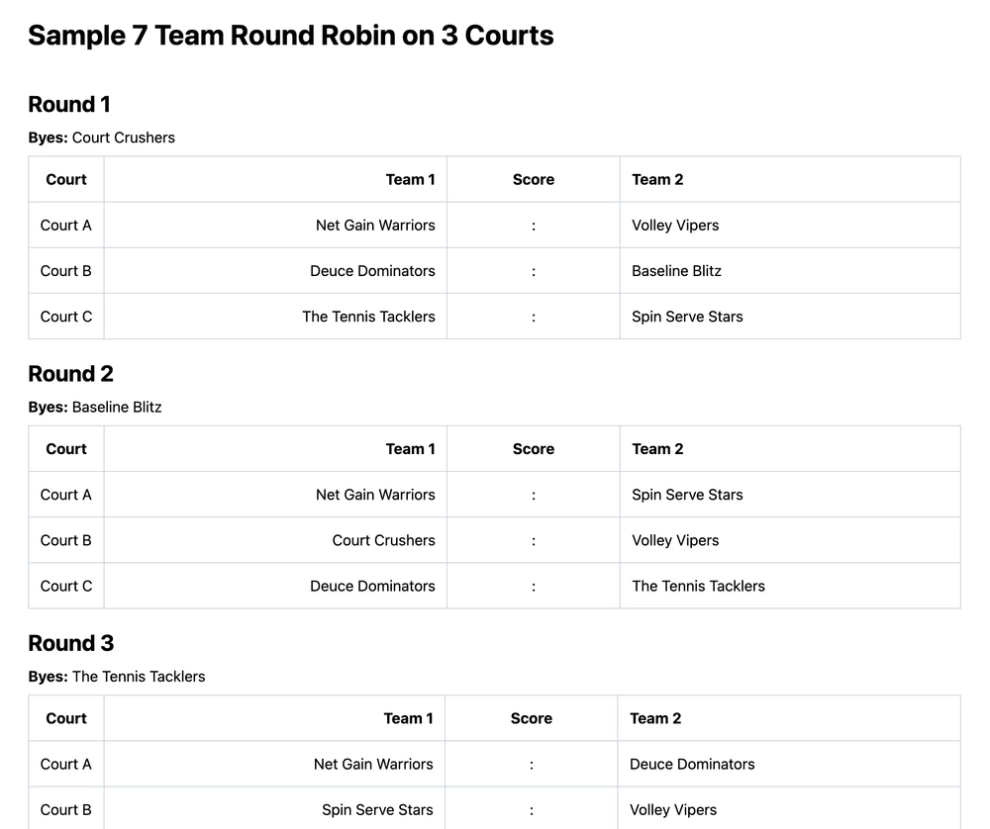Select Spin Serve Stars in Round 1 Court C row

[687, 317]
